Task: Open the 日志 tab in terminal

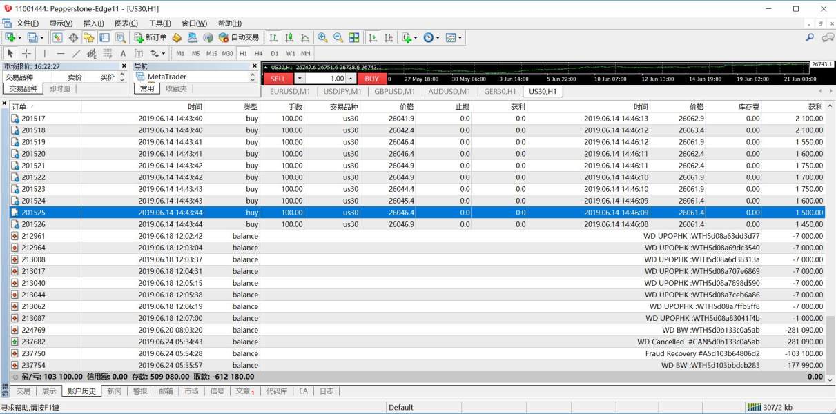Action: click(x=327, y=391)
